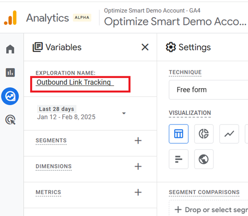Click the SEGMENT COMPARISONS label
The width and height of the screenshot is (248, 216).
204,192
